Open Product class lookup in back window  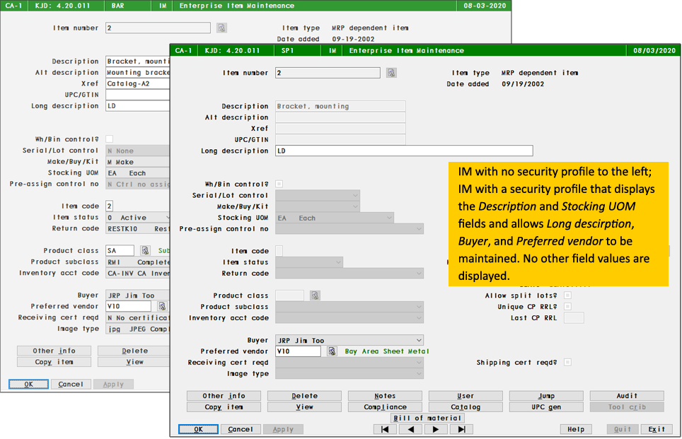[x=145, y=251]
